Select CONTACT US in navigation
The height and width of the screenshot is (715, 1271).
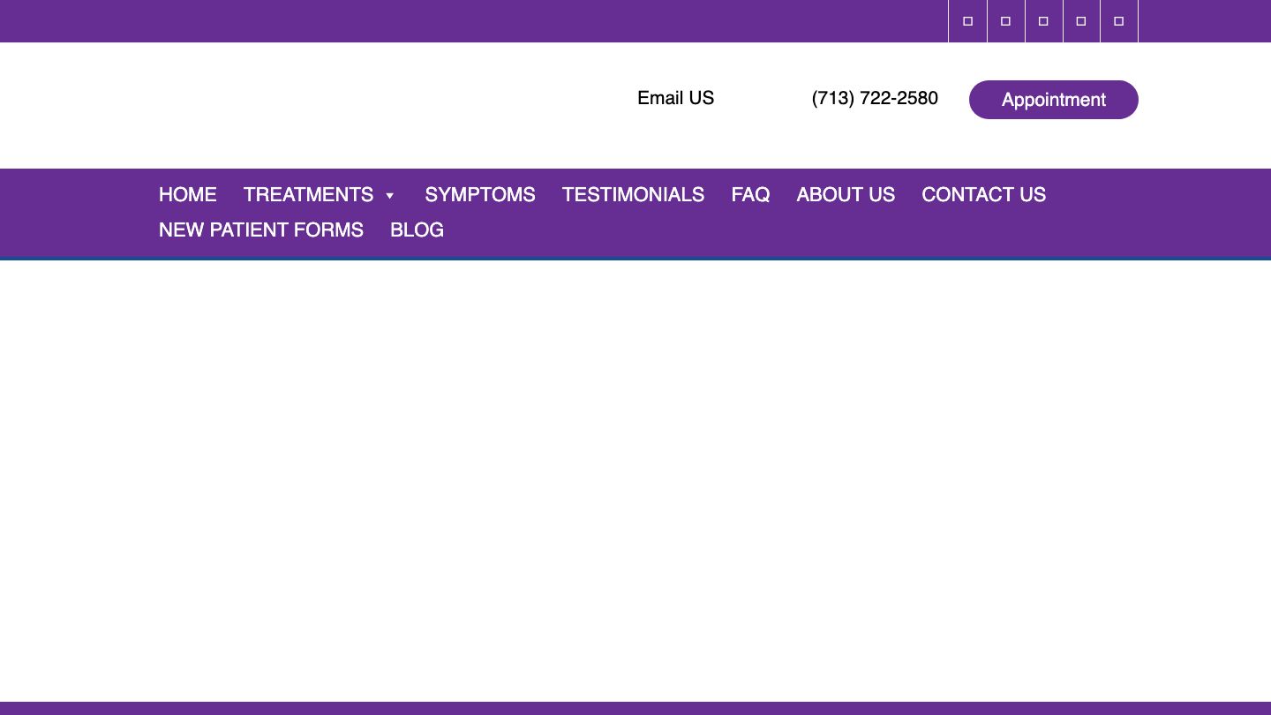pos(983,194)
